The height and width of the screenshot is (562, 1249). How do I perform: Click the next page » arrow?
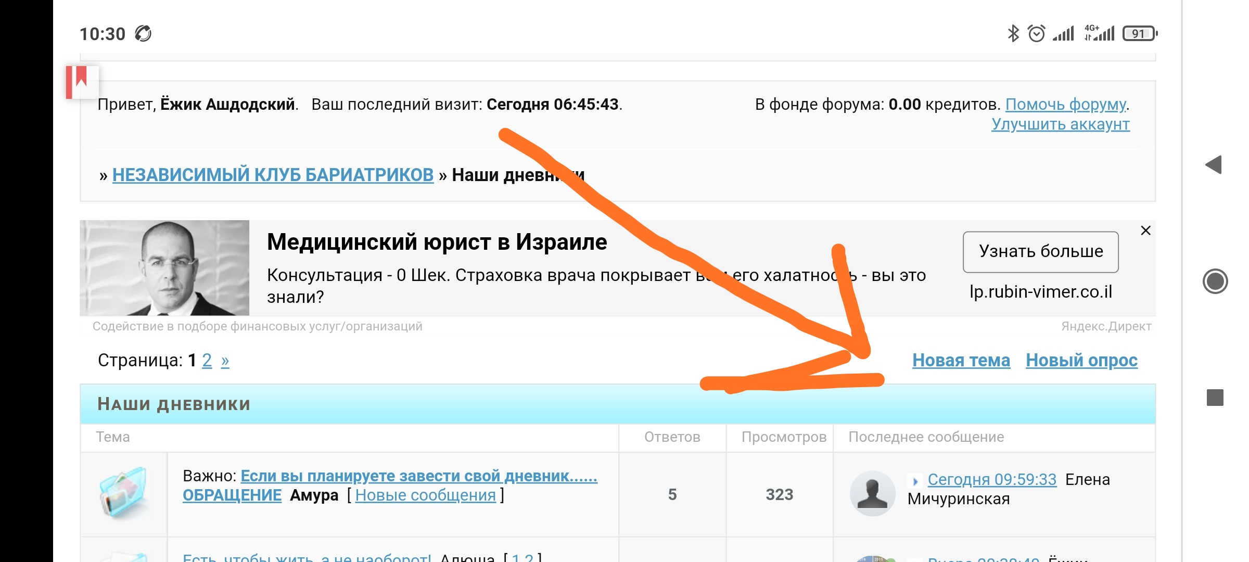(225, 360)
